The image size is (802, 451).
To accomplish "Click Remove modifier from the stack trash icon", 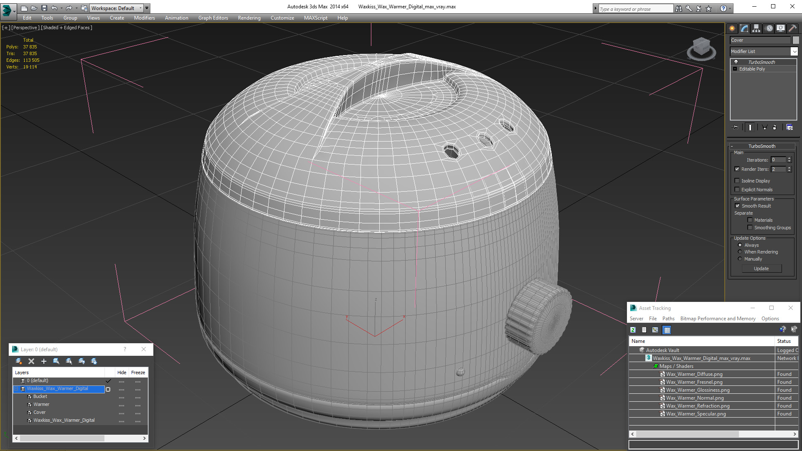I will (x=774, y=127).
